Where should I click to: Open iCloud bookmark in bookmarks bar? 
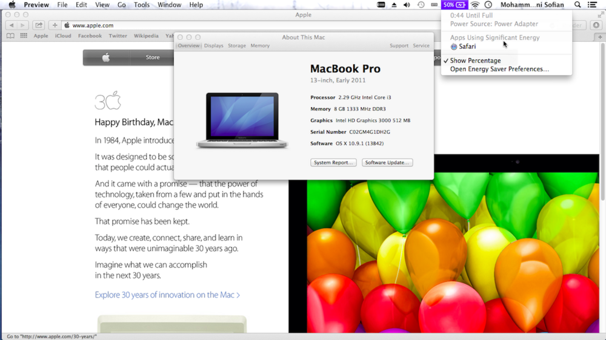pos(63,36)
